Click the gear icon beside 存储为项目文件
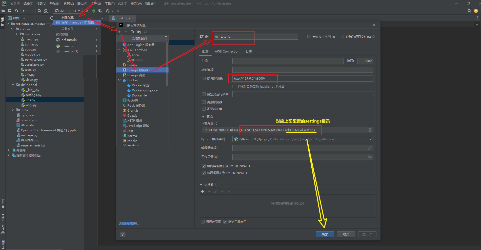481x250 pixels. pyautogui.click(x=374, y=37)
